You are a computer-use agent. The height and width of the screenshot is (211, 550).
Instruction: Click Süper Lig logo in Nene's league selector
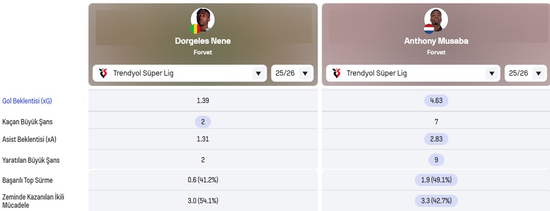pos(103,73)
